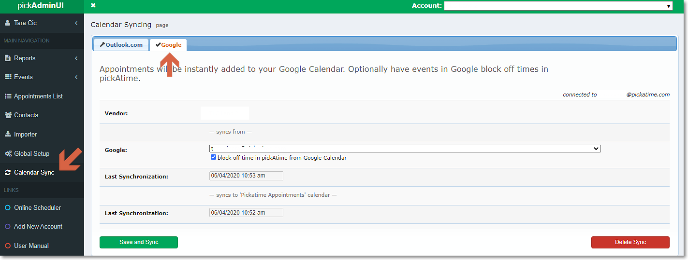Click the Calendar Sync refresh icon
This screenshot has height=260, width=688.
[x=8, y=173]
